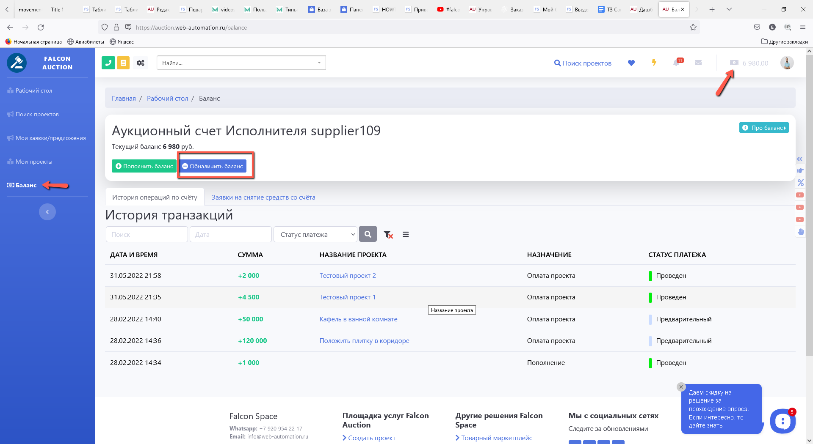
Task: Click the yellow notes icon button
Action: 123,63
